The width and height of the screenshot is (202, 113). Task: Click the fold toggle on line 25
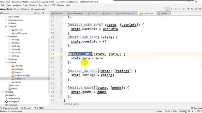(x=62, y=25)
